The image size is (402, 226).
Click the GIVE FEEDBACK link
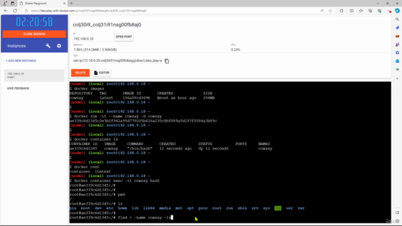tap(18, 89)
